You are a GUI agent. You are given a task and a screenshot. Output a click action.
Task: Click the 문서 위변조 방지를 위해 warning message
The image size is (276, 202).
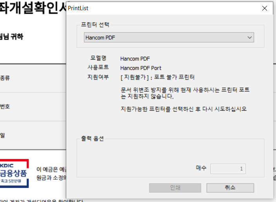[x=185, y=93]
